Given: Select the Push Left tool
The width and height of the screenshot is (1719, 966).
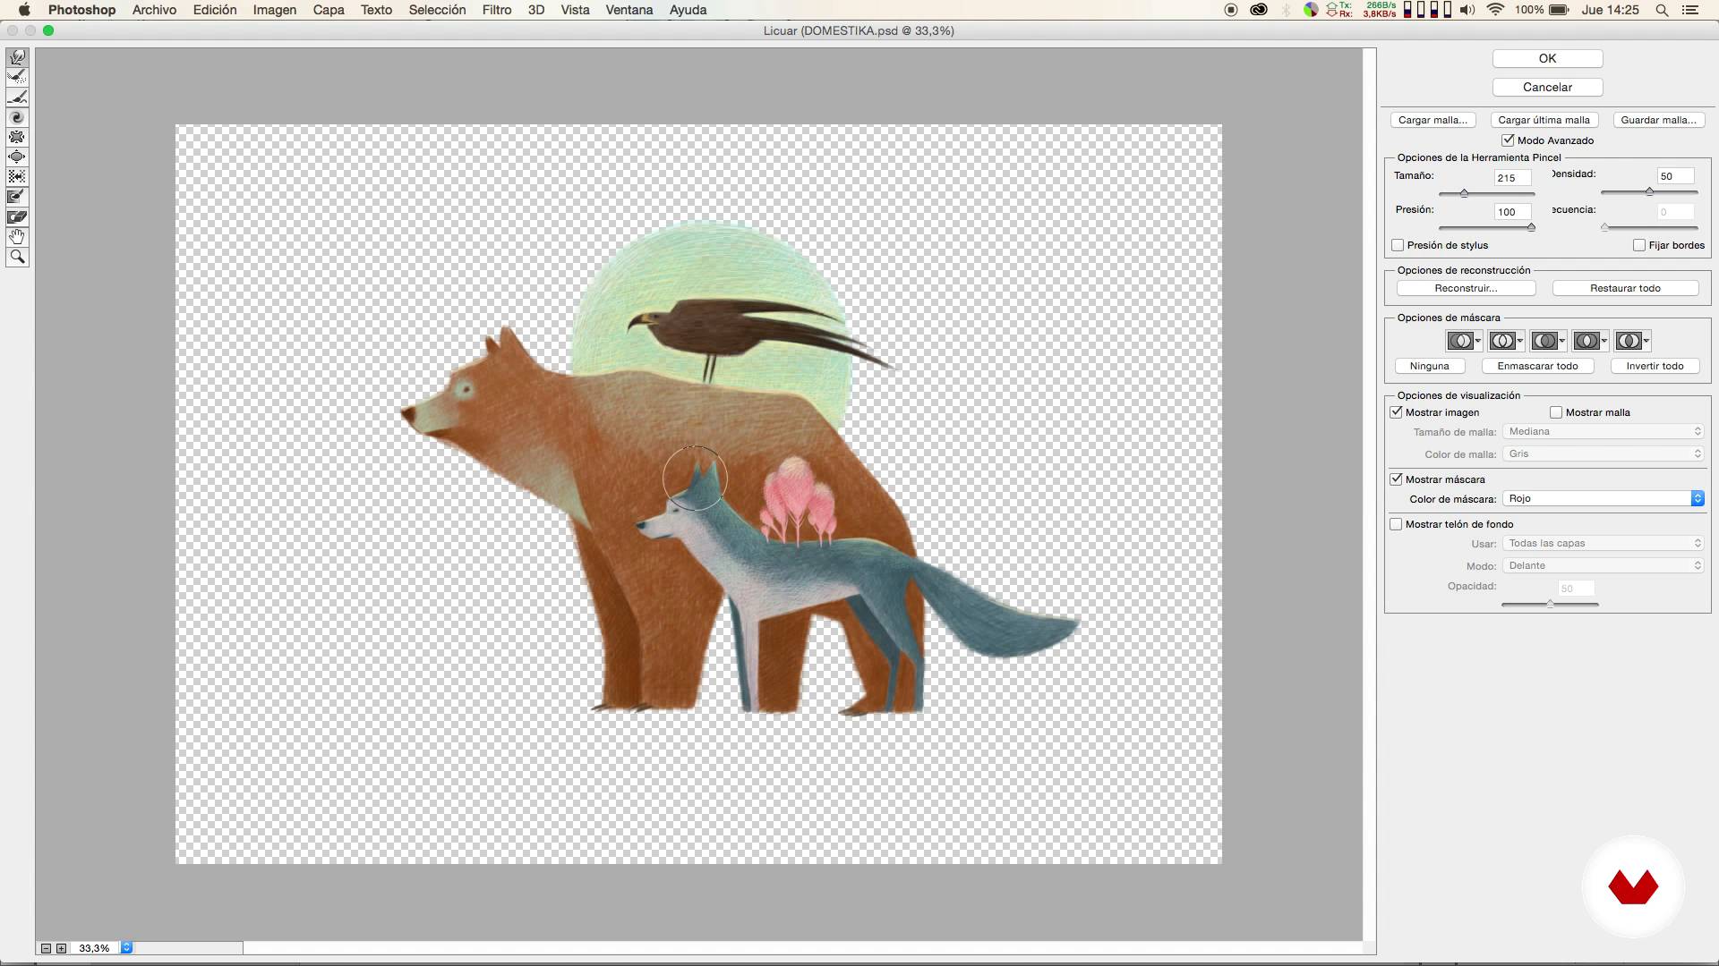Looking at the screenshot, I should point(17,177).
